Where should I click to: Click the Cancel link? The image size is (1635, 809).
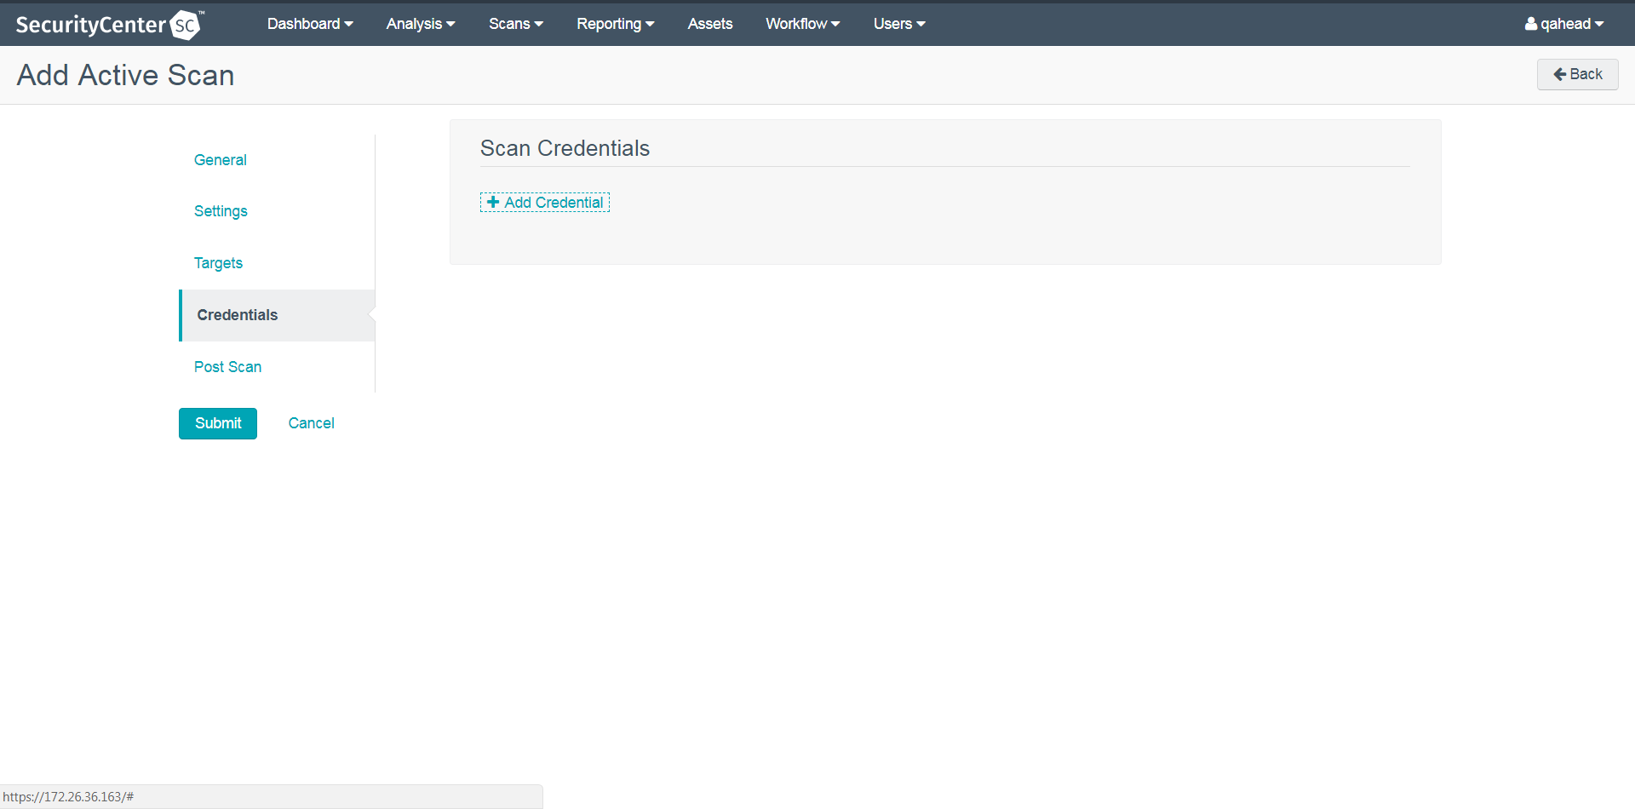coord(311,423)
